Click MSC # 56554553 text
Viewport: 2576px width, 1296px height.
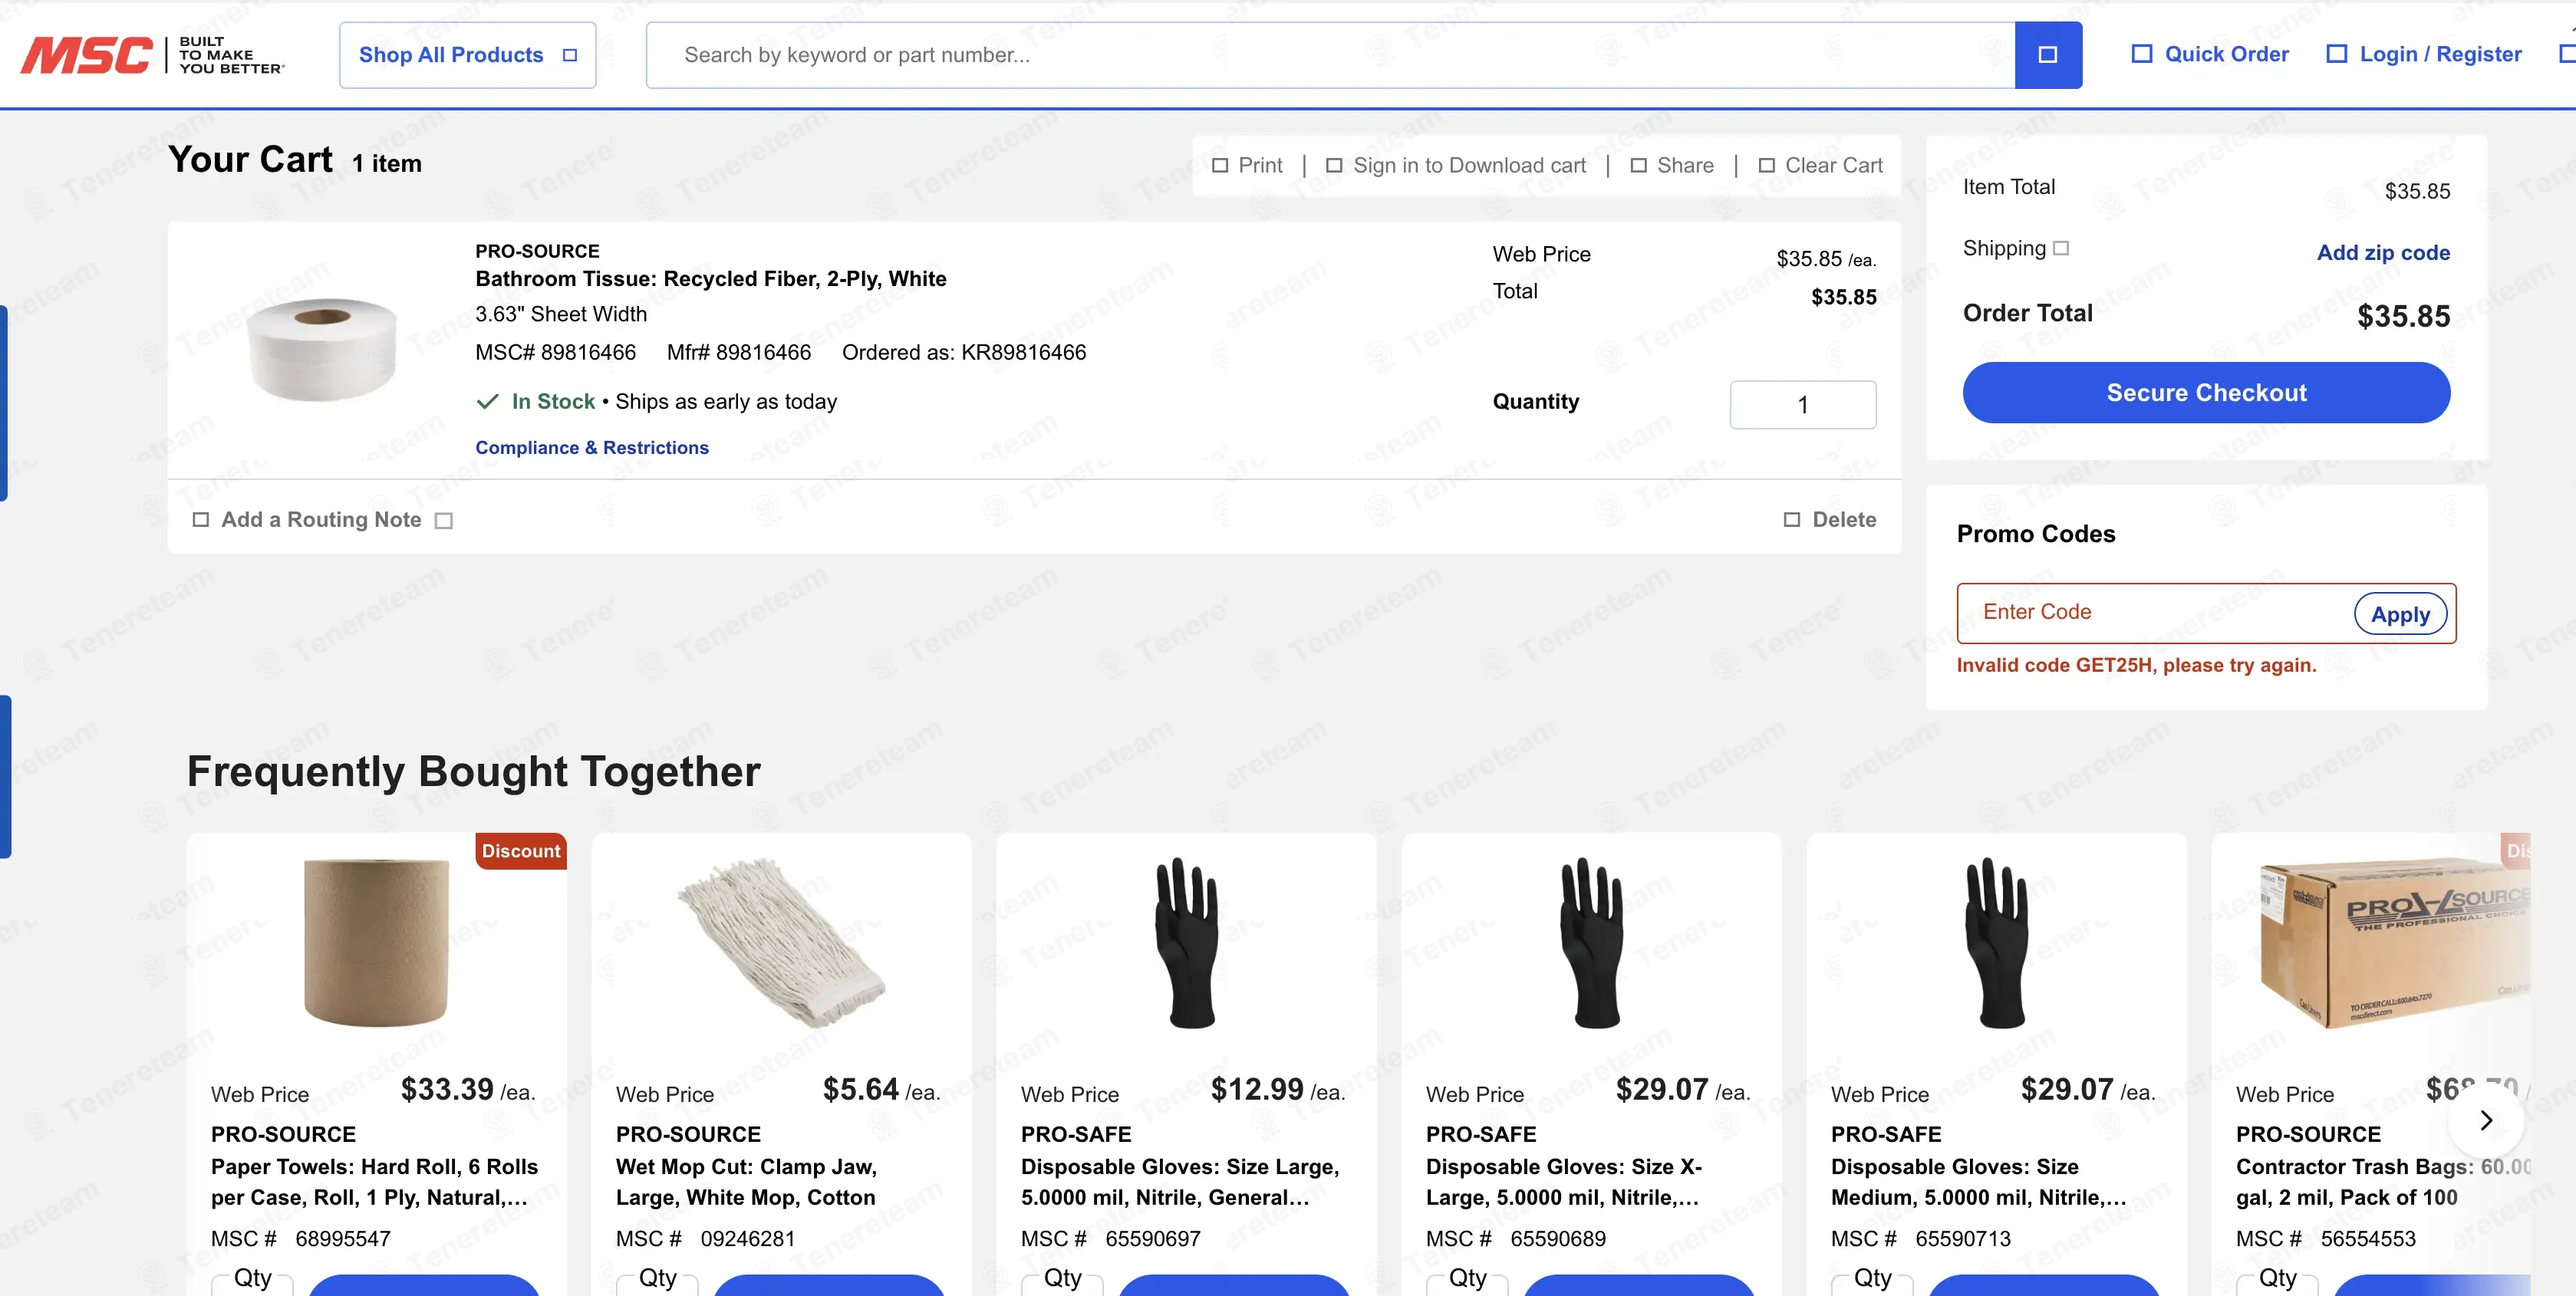(2325, 1239)
